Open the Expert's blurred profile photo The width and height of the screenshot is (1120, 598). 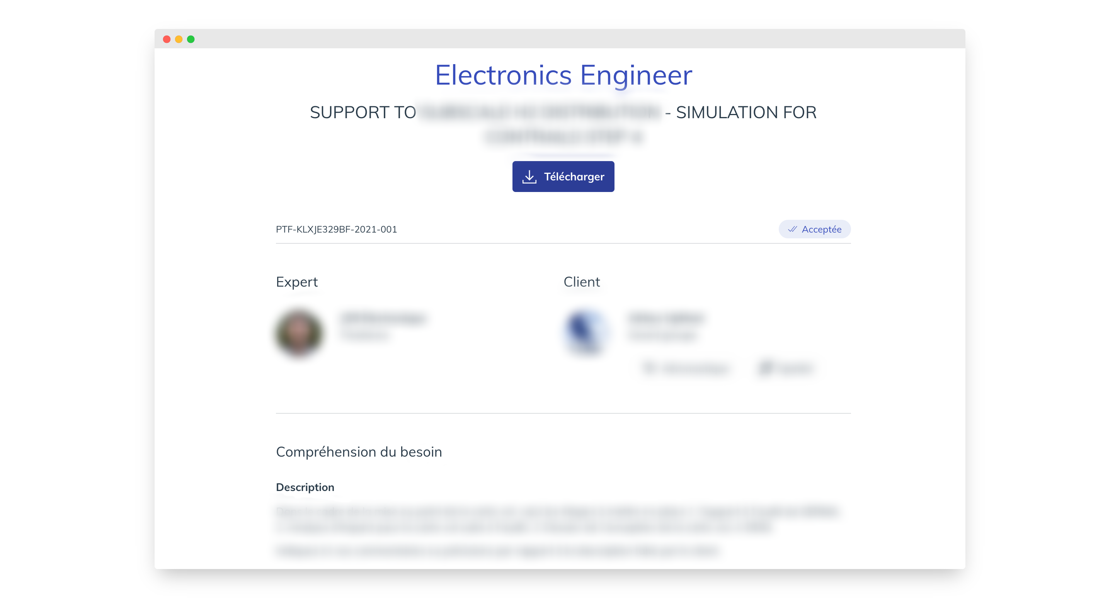[299, 333]
